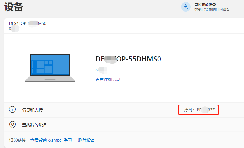Open 查找我的设备 at the top right

205,5
